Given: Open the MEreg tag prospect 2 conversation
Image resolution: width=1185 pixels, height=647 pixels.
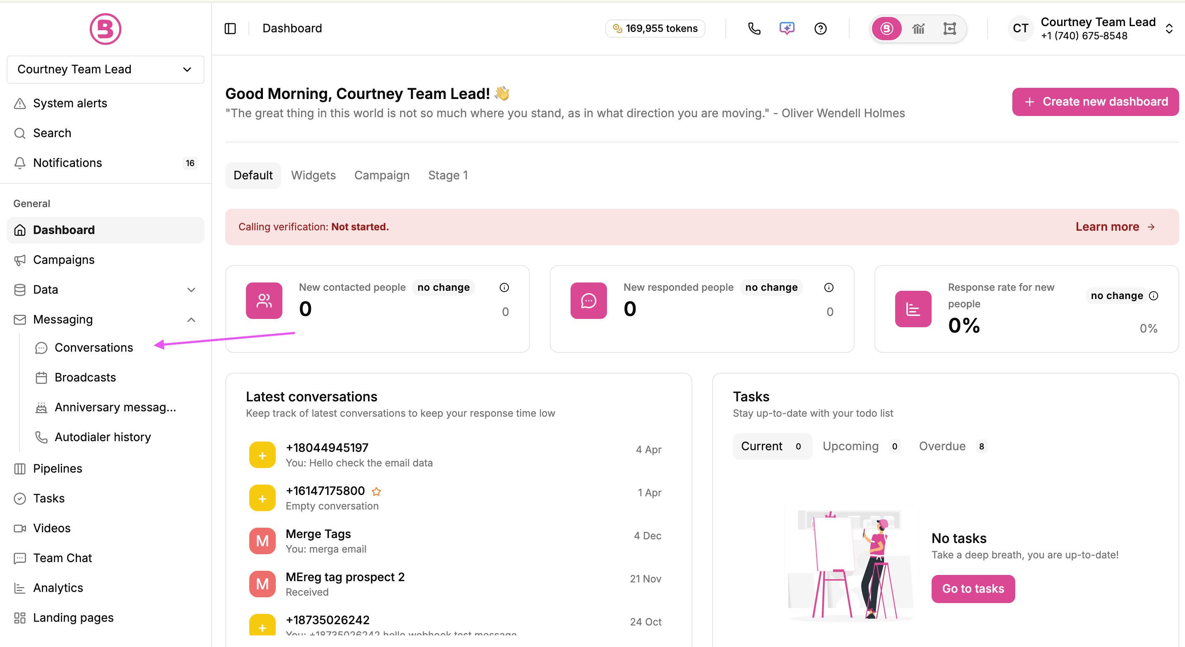Looking at the screenshot, I should [455, 584].
